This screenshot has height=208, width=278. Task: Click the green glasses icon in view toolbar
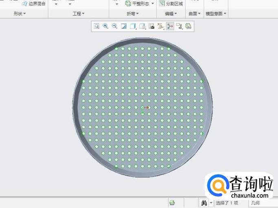coord(188,26)
